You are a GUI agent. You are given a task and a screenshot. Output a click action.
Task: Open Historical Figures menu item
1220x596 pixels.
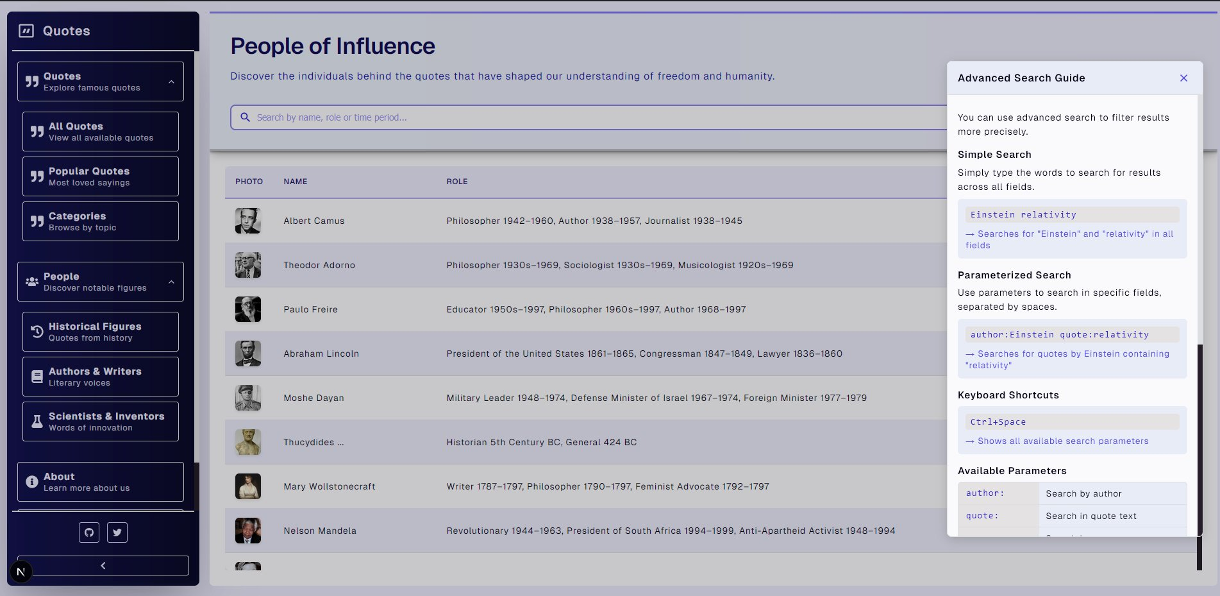point(101,332)
